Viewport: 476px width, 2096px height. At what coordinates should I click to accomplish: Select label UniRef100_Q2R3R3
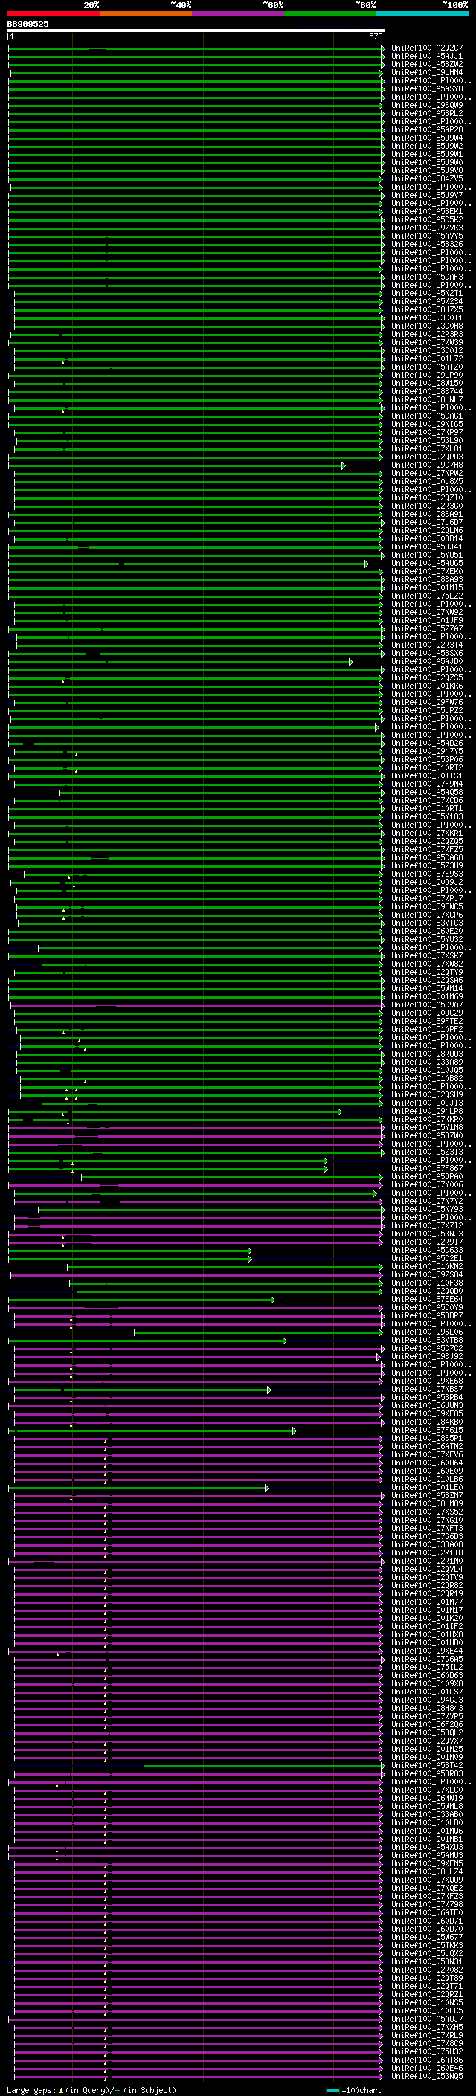click(427, 334)
